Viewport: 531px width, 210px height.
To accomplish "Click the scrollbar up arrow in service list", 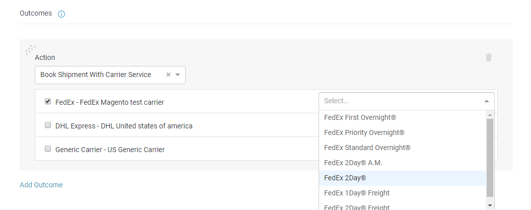I will pyautogui.click(x=490, y=115).
